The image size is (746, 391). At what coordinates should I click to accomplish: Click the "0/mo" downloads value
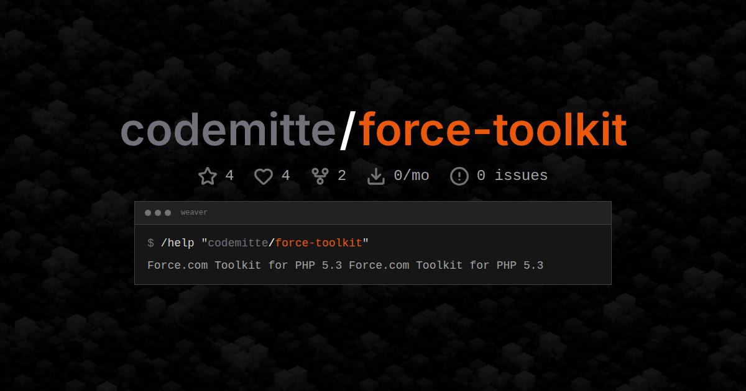(412, 176)
